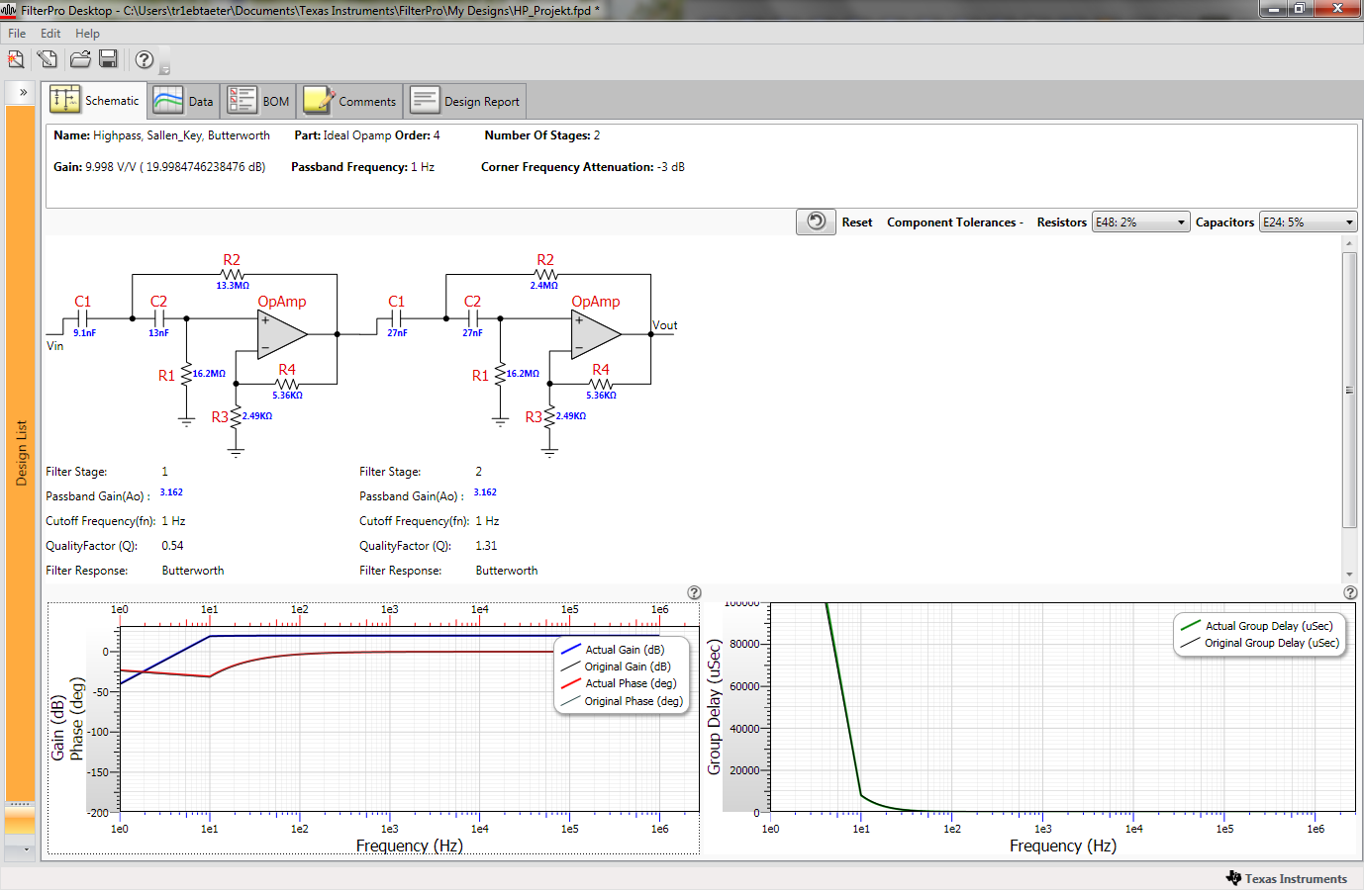Click the Texas Instruments logo

(1286, 878)
